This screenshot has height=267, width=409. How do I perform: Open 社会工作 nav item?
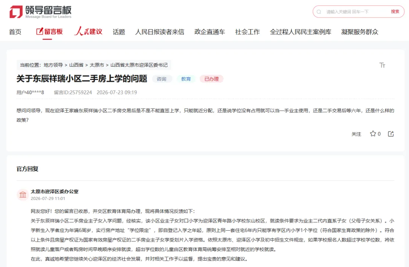tap(247, 32)
